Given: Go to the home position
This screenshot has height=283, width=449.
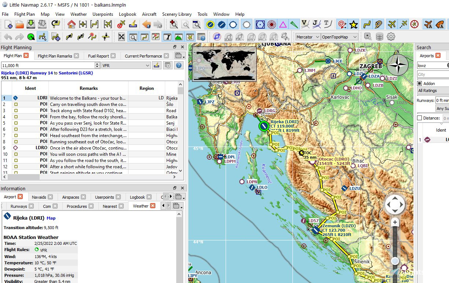Looking at the screenshot, I should (x=72, y=25).
